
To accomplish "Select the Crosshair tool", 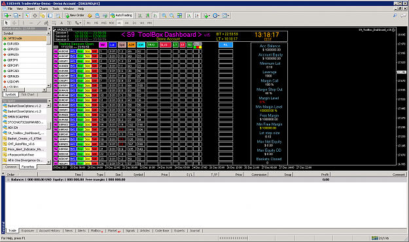I will pos(14,23).
